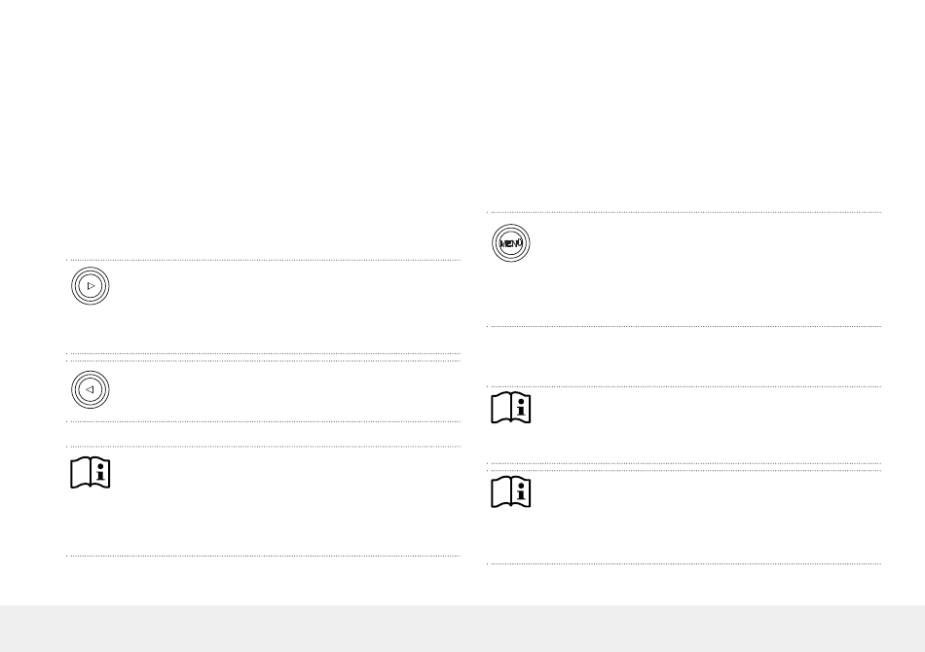
Task: Click the left-arrow round button icon
Action: click(90, 389)
